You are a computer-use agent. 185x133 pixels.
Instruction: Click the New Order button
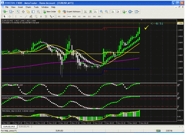tap(49, 11)
